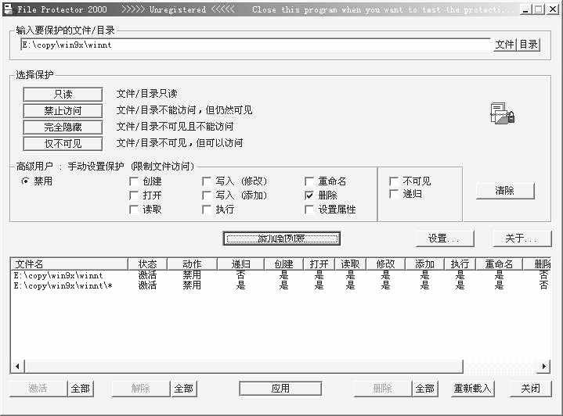Click 全部 button next to 解除
The height and width of the screenshot is (416, 563).
(183, 389)
